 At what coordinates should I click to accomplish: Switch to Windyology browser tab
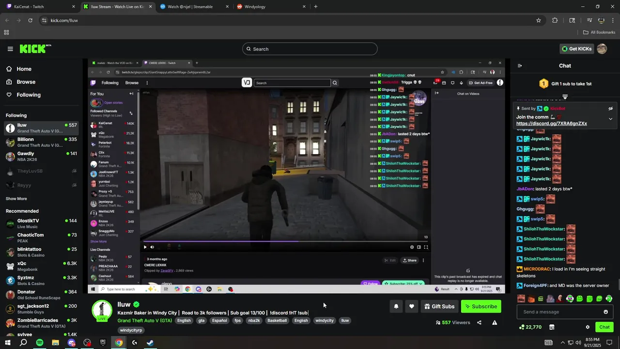coord(271,7)
